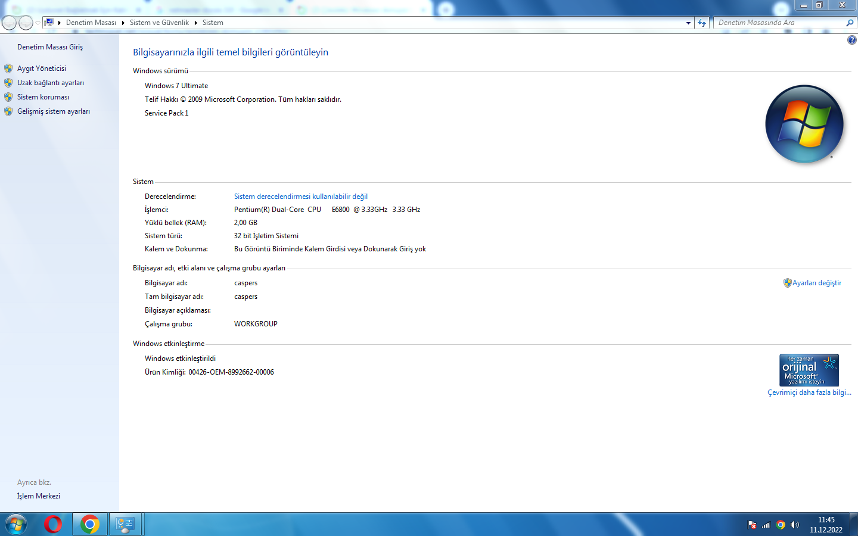Viewport: 858px width, 536px height.
Task: Open the recent pages dropdown arrow
Action: click(x=38, y=23)
